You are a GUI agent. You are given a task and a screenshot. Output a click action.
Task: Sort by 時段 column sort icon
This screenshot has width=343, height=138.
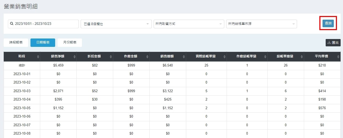38,57
